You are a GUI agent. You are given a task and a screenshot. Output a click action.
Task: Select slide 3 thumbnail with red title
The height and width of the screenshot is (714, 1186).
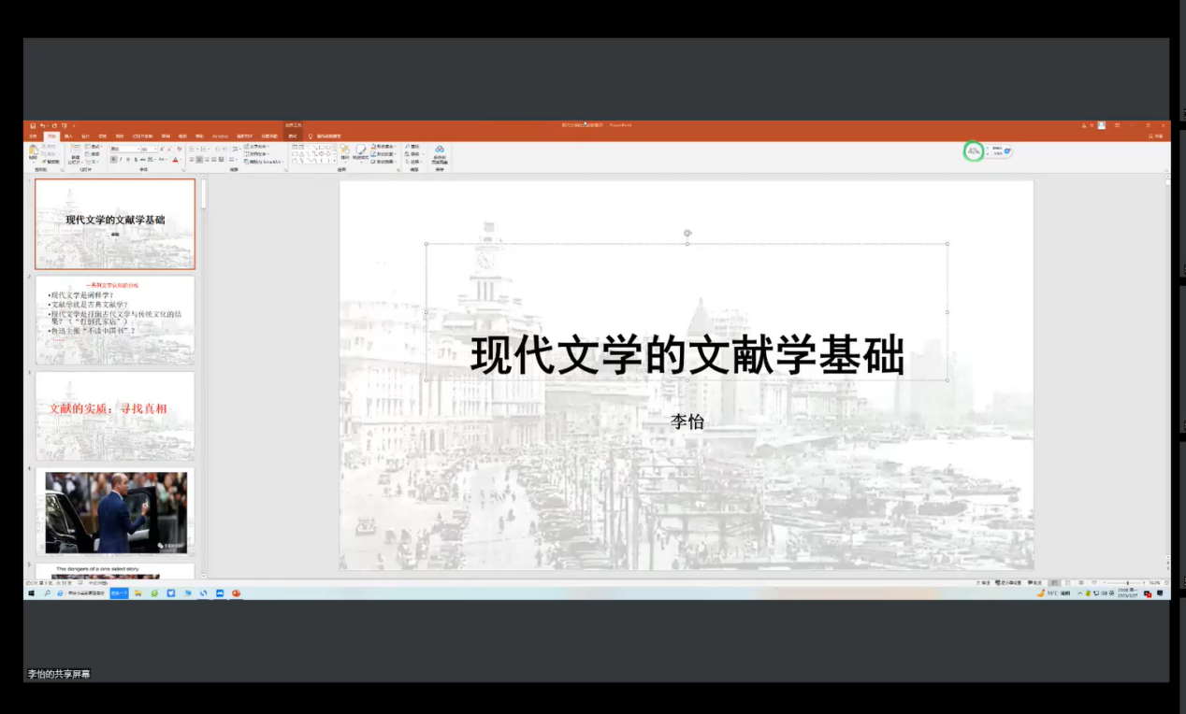pos(115,415)
